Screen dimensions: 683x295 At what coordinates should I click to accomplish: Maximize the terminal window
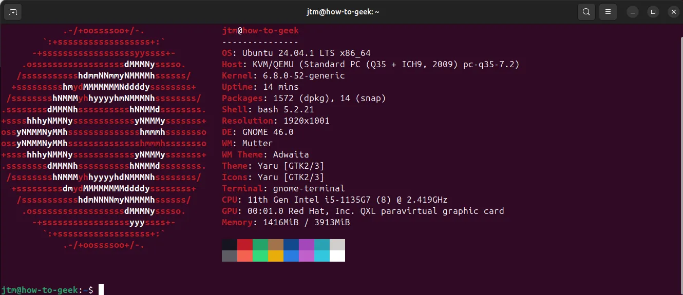[x=653, y=12]
